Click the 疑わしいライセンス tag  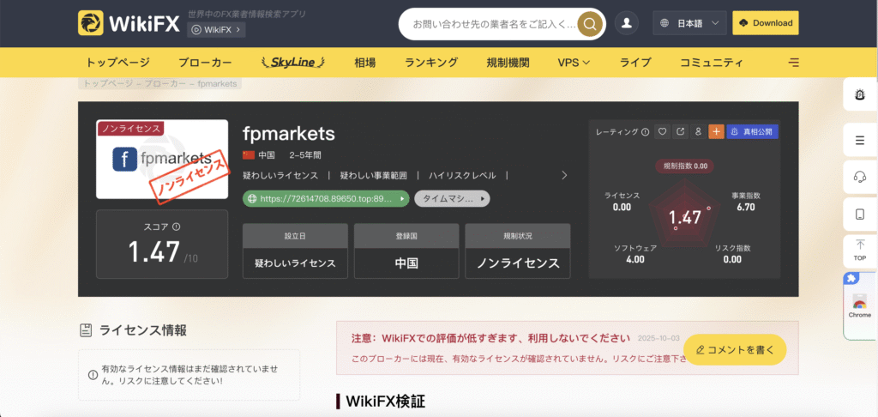280,175
